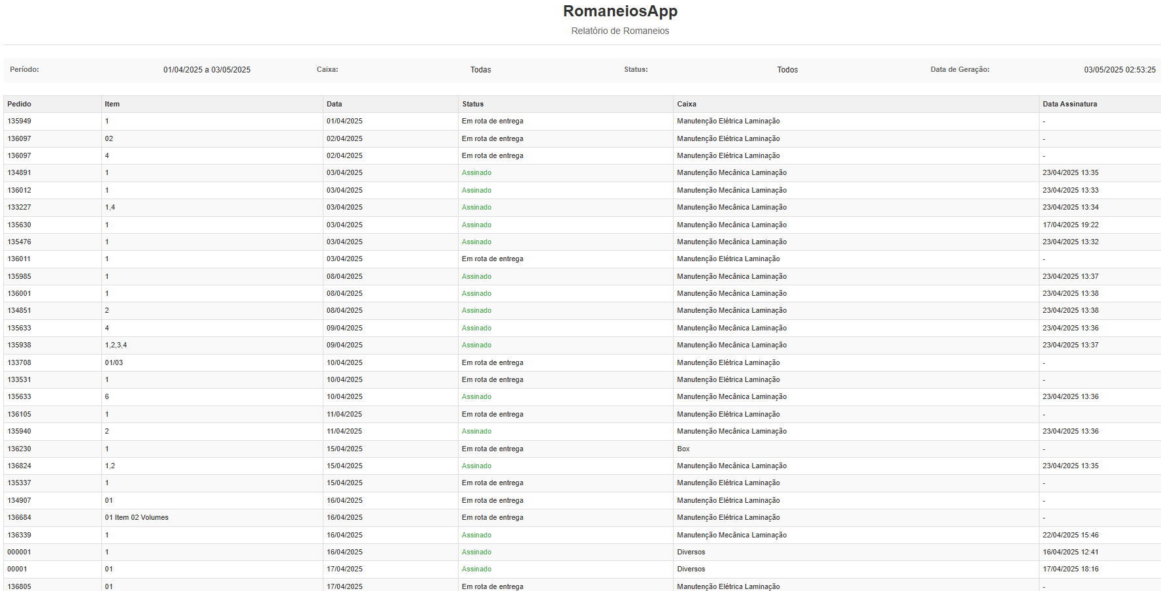Image resolution: width=1161 pixels, height=591 pixels.
Task: Click the item cell reading 1,2,3,4
Action: tap(116, 345)
